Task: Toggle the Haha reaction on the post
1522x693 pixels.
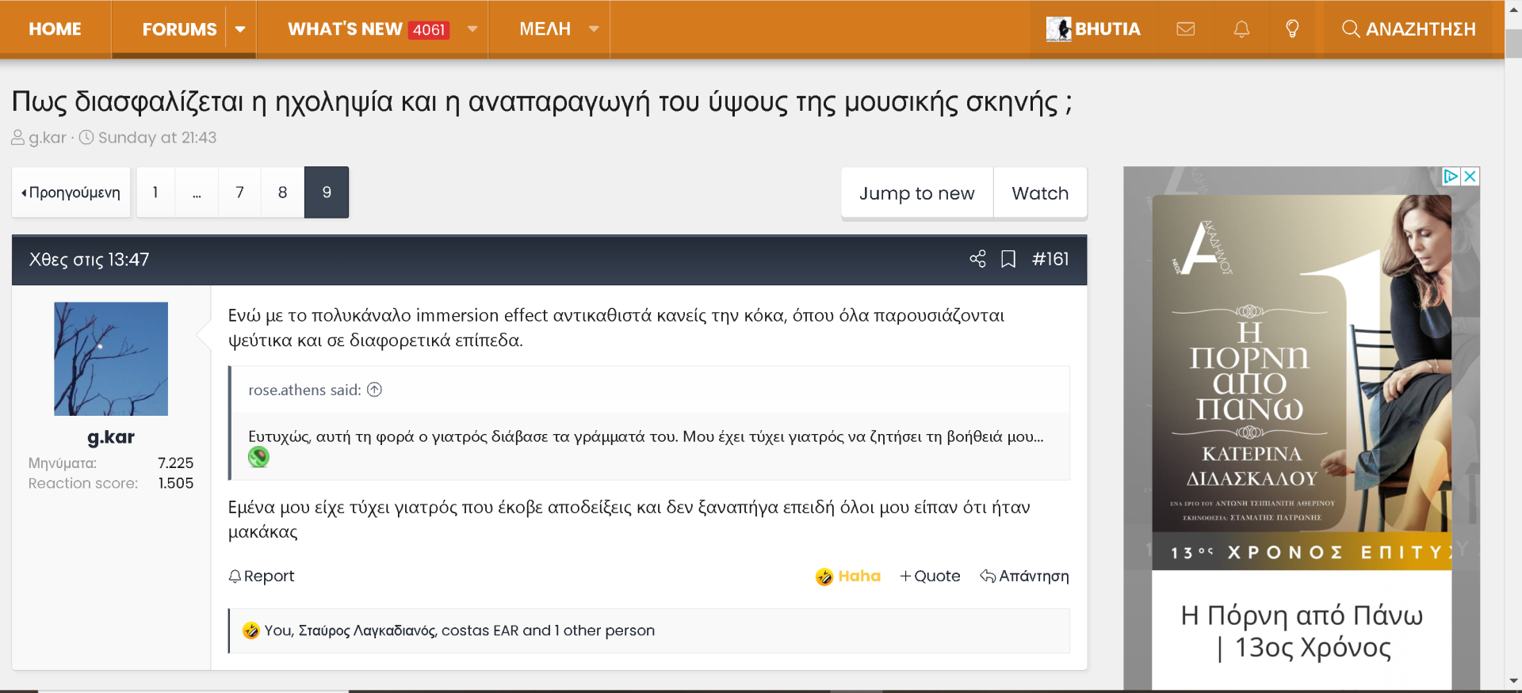Action: tap(848, 576)
